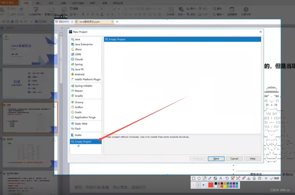The width and height of the screenshot is (295, 195).
Task: Select Empty Project template in right pane
Action: [x=183, y=39]
